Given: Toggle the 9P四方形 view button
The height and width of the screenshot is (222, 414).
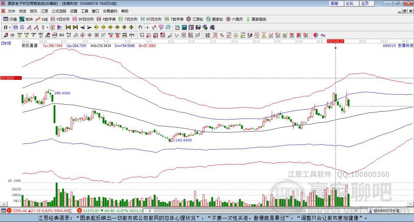Looking at the screenshot, I should point(83,19).
